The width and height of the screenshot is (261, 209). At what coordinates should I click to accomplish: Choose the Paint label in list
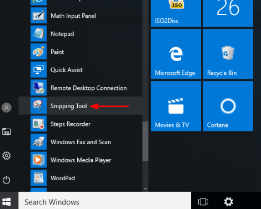pyautogui.click(x=57, y=52)
